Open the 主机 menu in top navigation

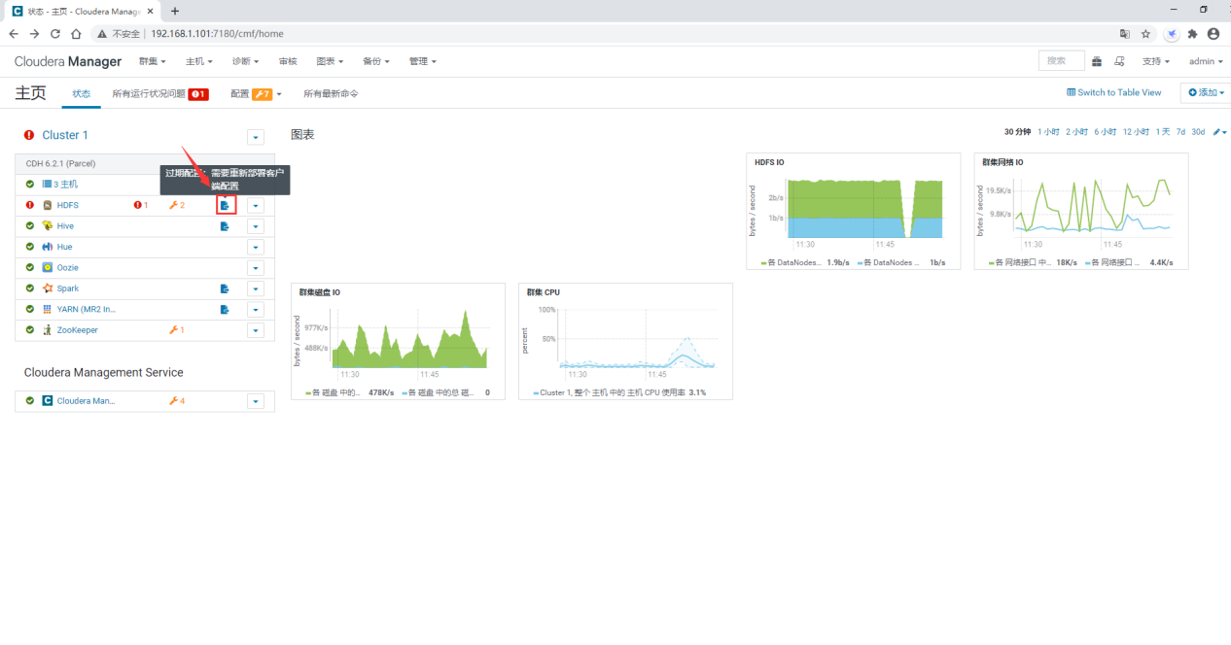pos(199,61)
